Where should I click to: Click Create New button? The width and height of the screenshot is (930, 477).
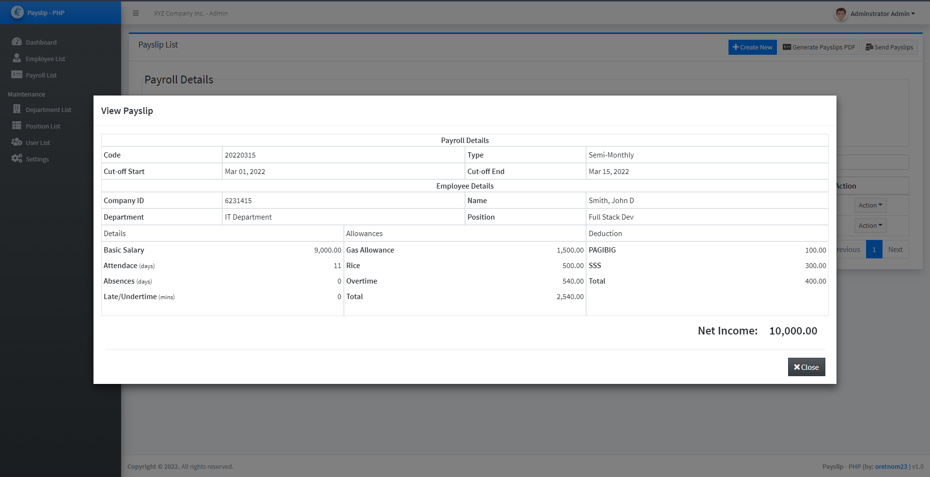click(752, 47)
